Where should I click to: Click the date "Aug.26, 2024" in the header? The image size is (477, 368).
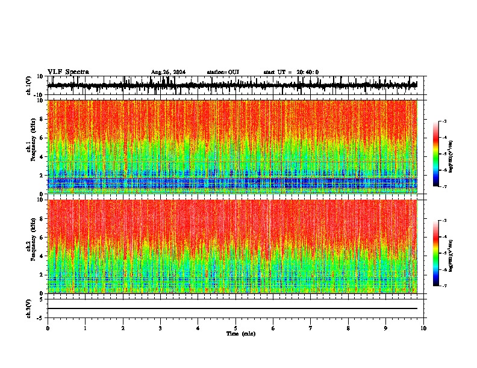[x=168, y=72]
